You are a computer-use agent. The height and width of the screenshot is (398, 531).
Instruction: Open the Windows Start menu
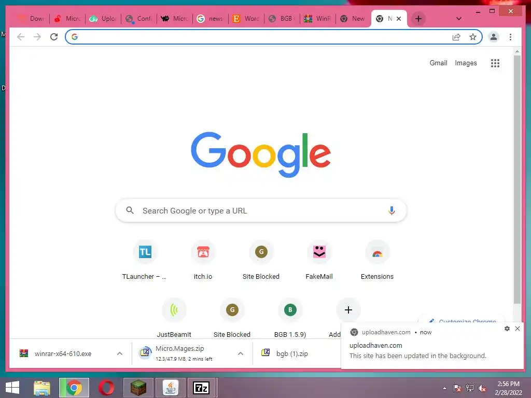(x=12, y=388)
